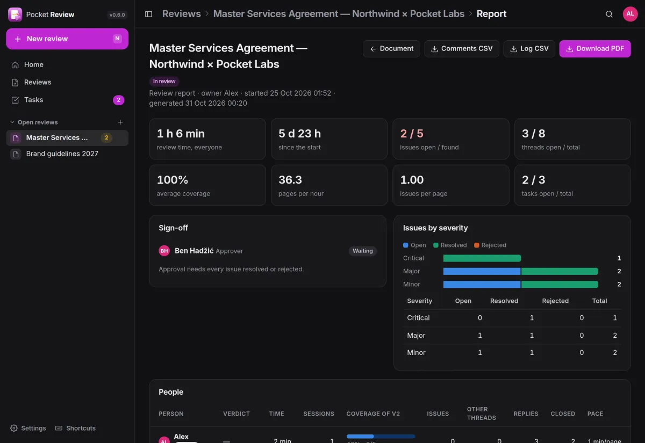Collapse the Open reviews section
Viewport: 645px width, 443px height.
[34, 122]
